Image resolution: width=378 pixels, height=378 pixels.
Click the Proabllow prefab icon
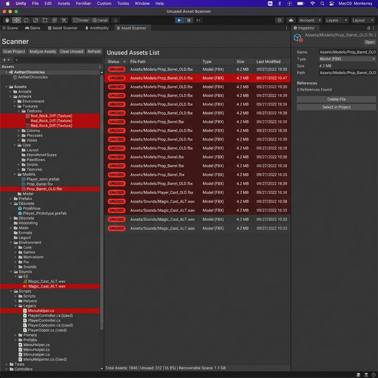click(20, 208)
